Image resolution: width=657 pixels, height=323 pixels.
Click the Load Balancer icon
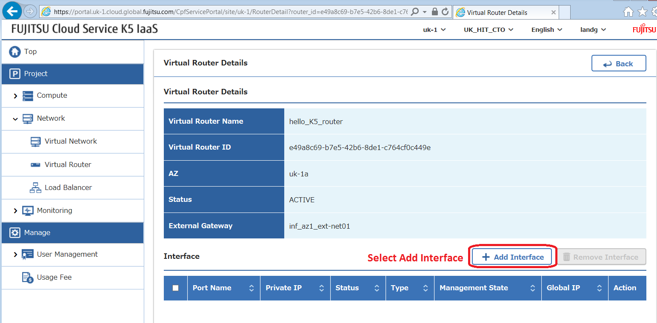click(x=36, y=188)
